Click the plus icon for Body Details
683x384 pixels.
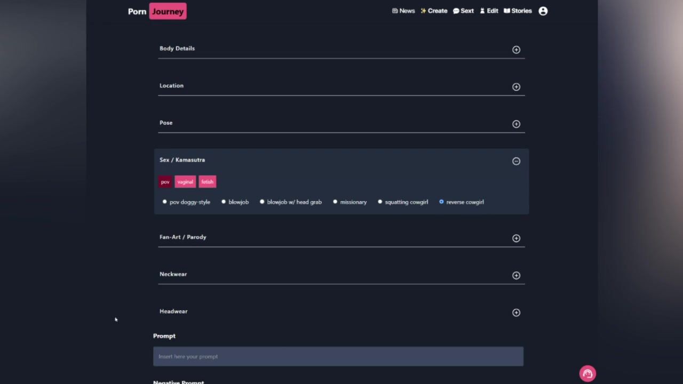(516, 50)
